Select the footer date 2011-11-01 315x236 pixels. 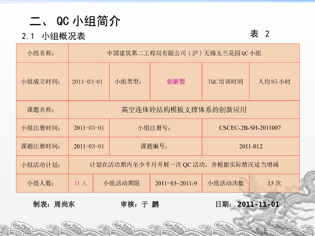point(258,204)
